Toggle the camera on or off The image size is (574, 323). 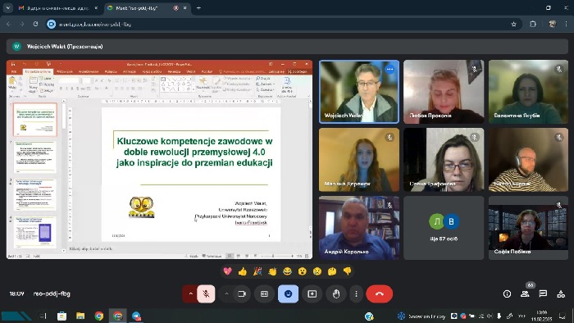click(x=242, y=293)
